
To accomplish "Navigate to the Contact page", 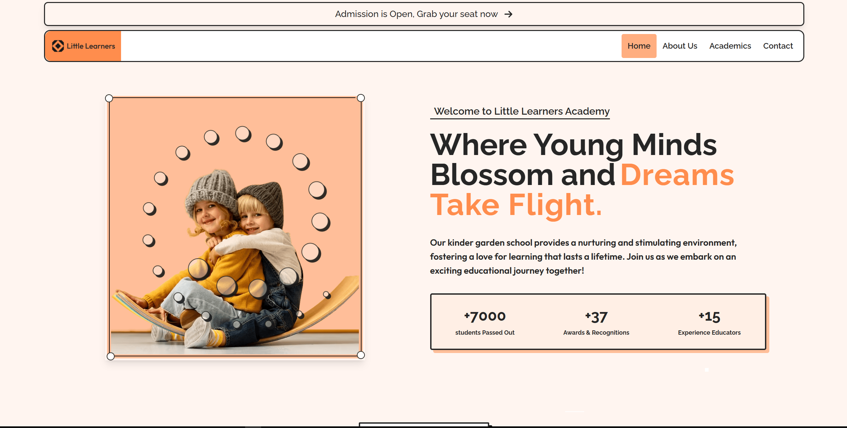I will [x=778, y=46].
